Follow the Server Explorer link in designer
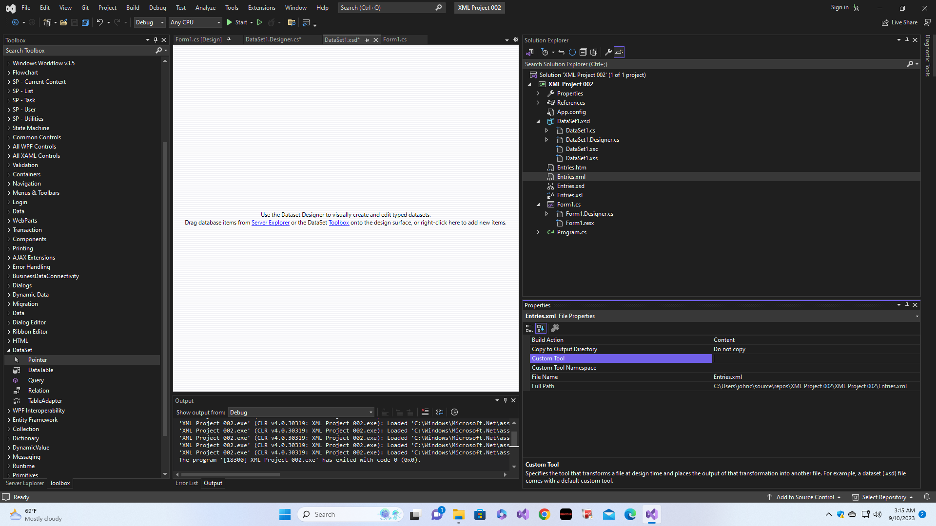Screen dimensions: 936x526 coord(271,223)
